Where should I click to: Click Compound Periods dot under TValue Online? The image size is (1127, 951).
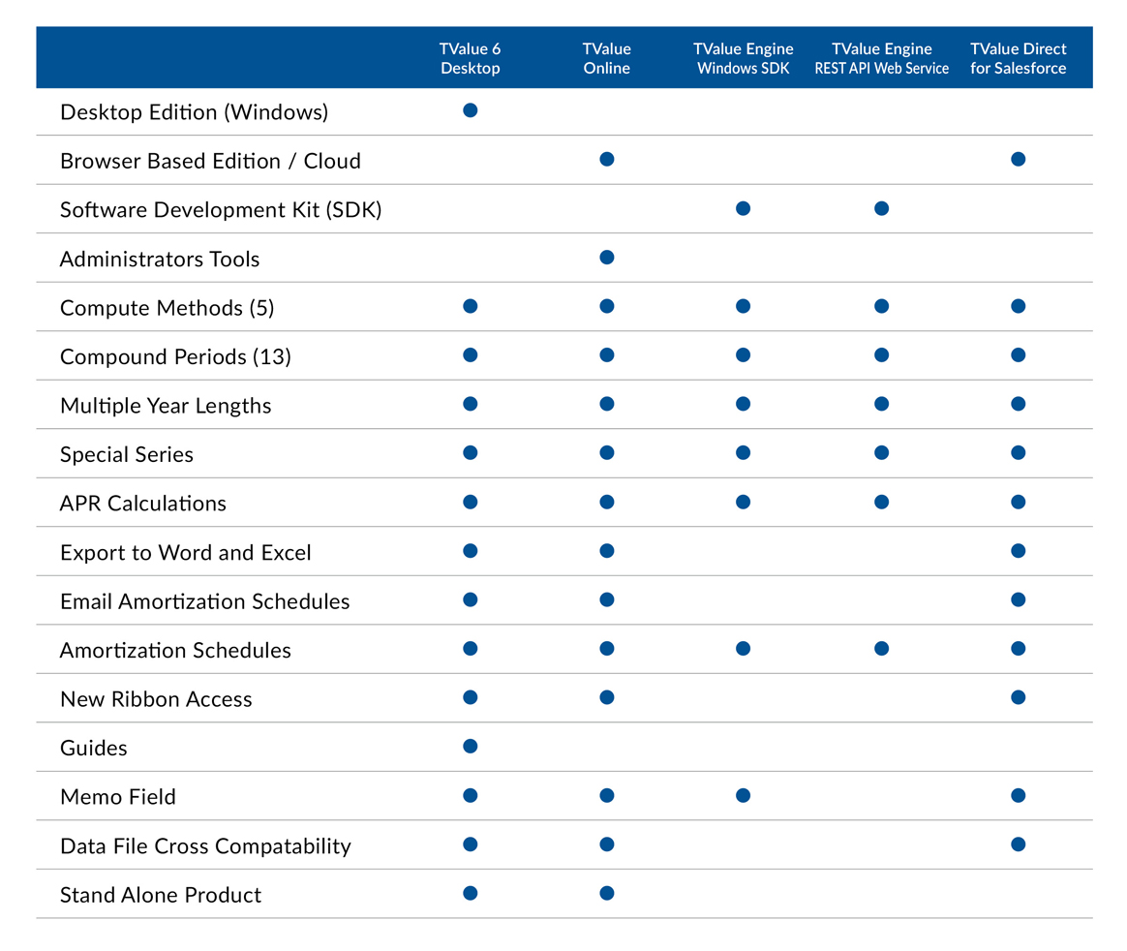pos(607,355)
